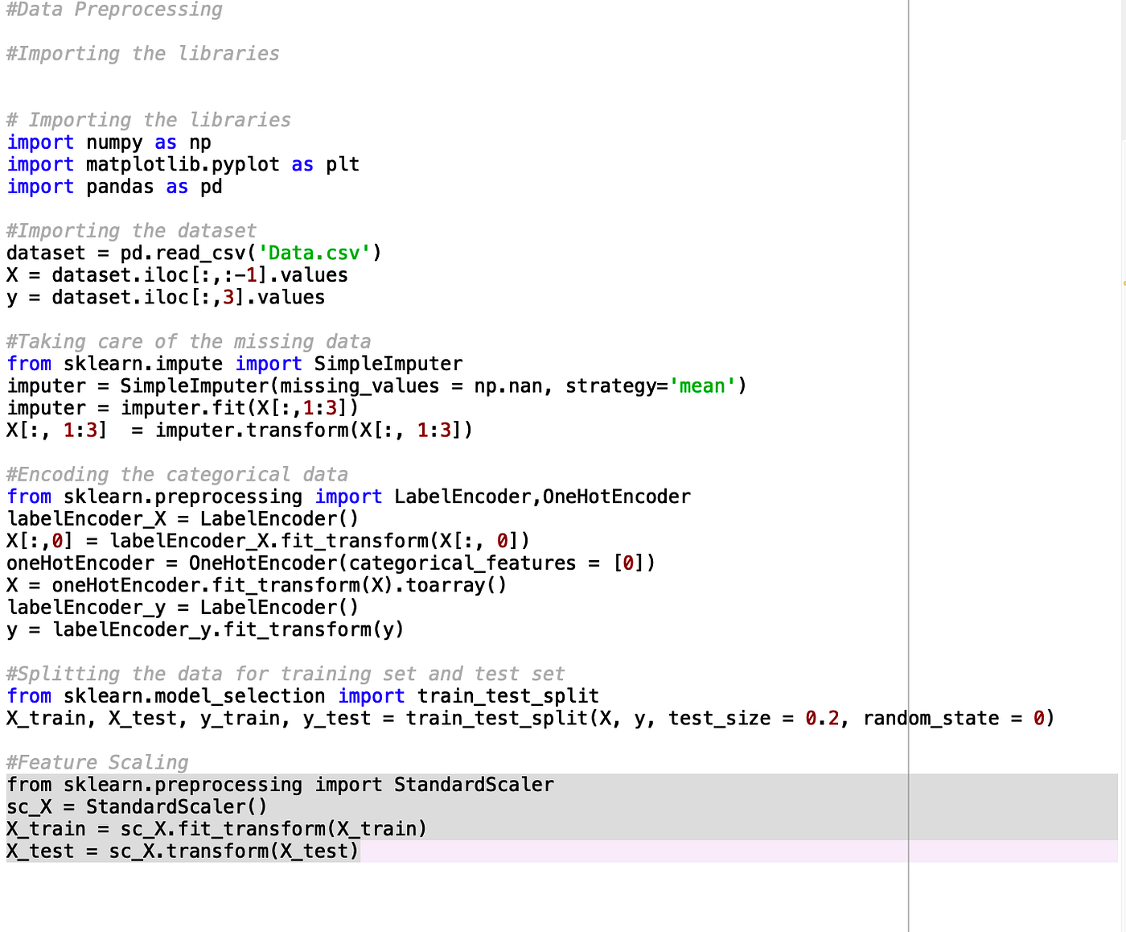Click the #Importing the libraries comment
1126x932 pixels.
142,53
